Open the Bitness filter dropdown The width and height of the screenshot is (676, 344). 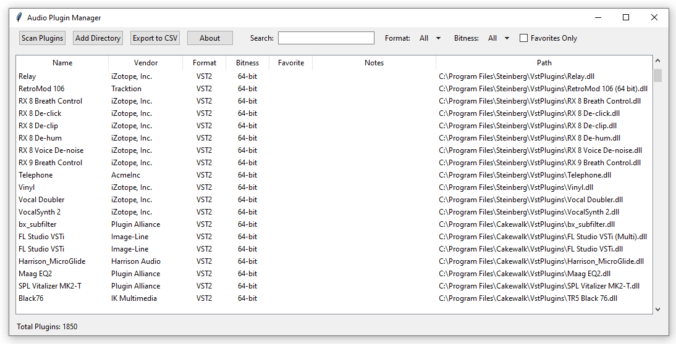(x=499, y=38)
